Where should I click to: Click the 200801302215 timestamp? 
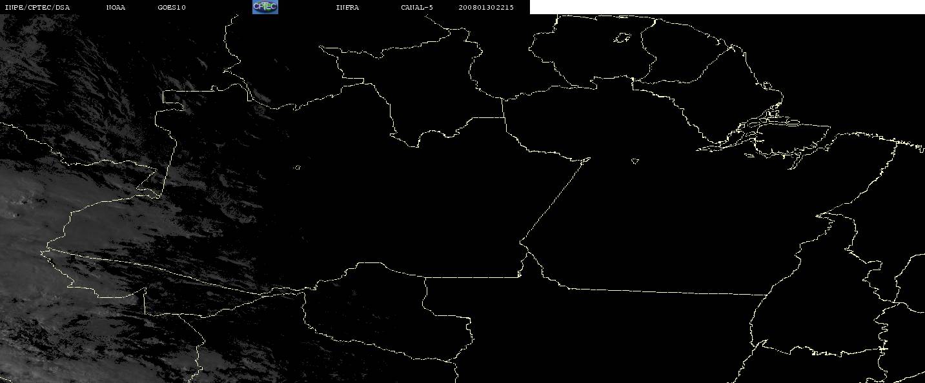coord(486,8)
